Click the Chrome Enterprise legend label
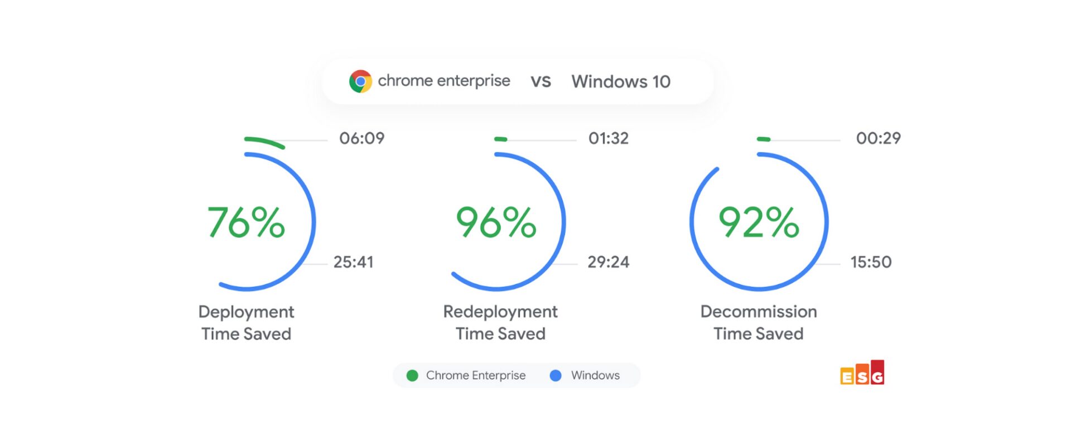This screenshot has width=1071, height=446. point(476,376)
